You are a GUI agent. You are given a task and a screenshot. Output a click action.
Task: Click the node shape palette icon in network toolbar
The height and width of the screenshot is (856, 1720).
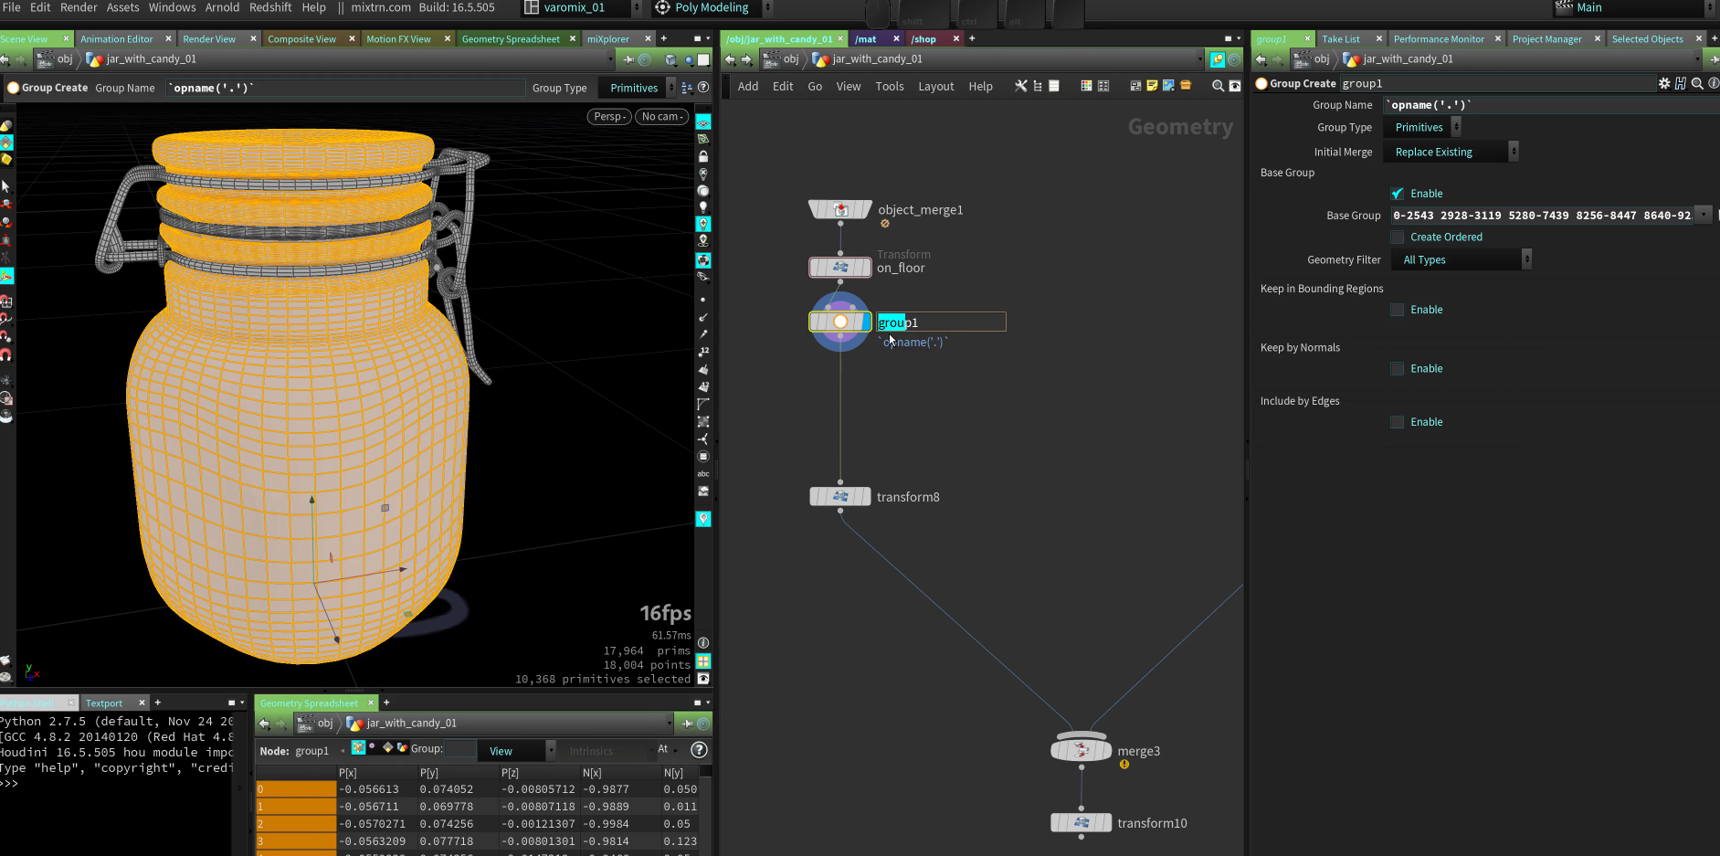coord(1103,85)
